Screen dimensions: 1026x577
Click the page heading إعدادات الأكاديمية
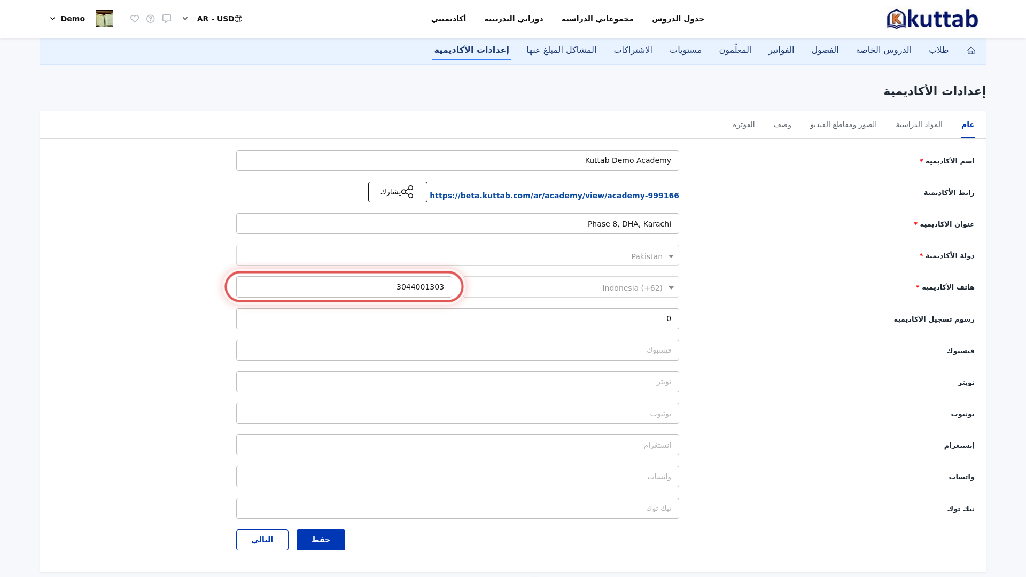935,91
